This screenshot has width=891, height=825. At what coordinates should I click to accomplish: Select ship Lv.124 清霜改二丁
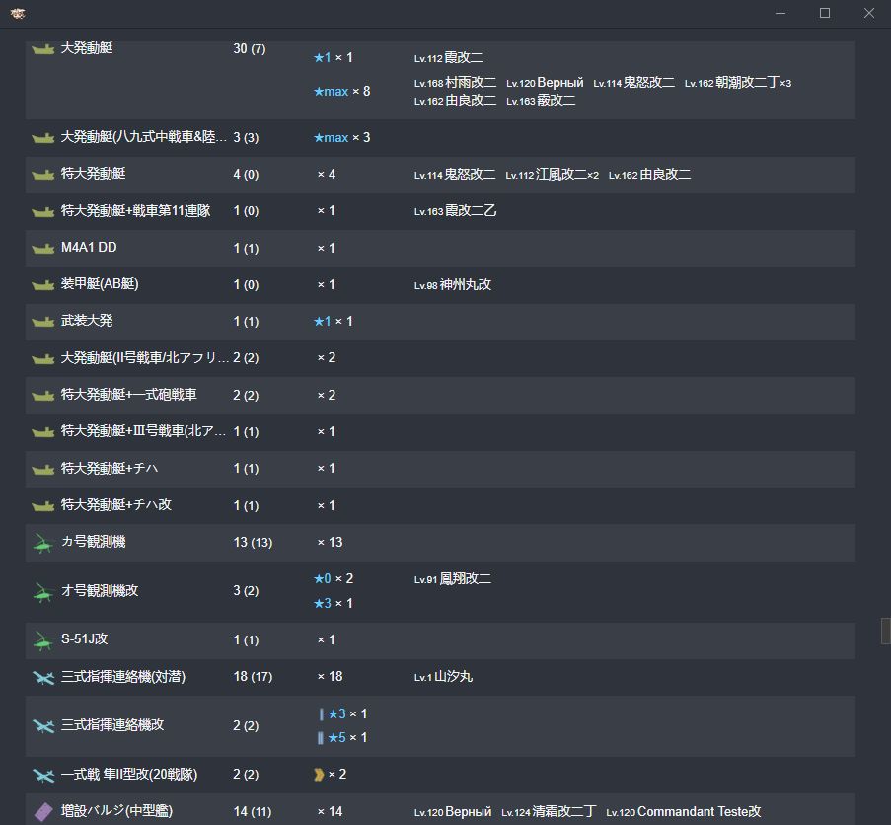[x=549, y=812]
